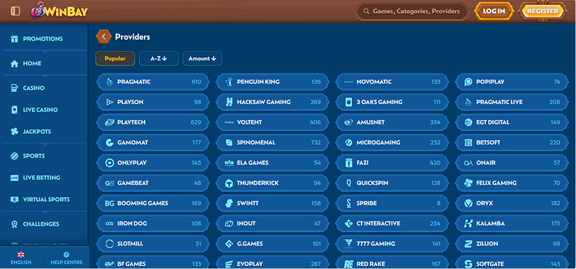Open the G.Games provider
The image size is (576, 269).
272,243
